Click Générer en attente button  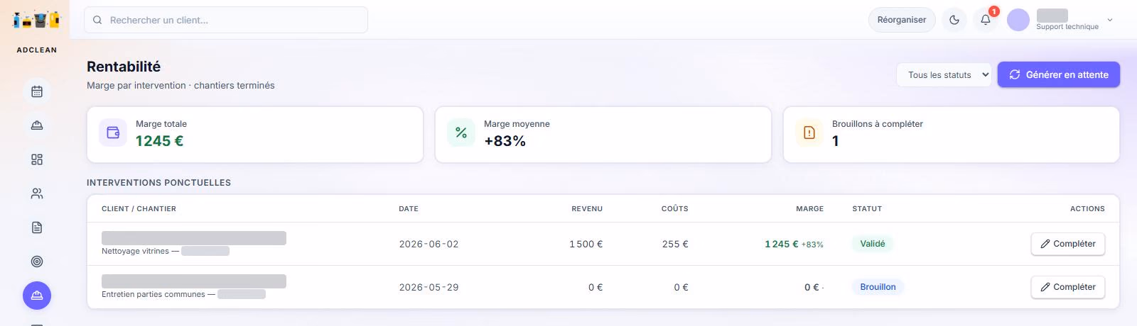coord(1059,74)
